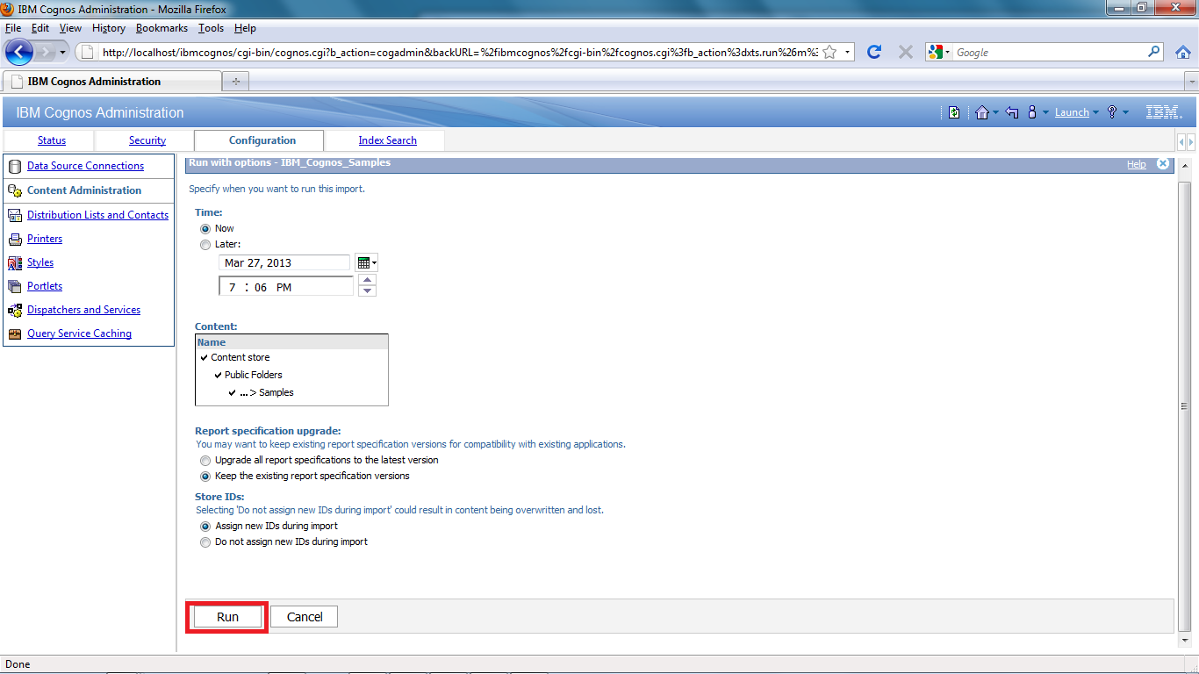This screenshot has height=674, width=1199.
Task: Select the Now time option
Action: 205,228
